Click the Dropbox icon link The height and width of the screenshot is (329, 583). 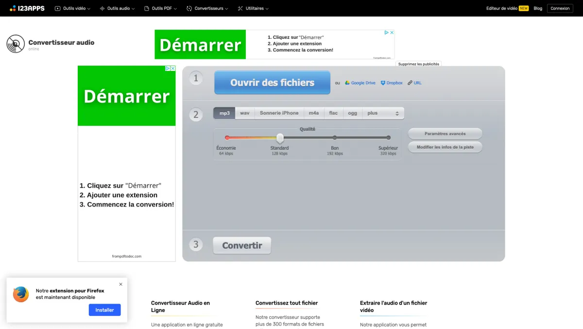(392, 83)
